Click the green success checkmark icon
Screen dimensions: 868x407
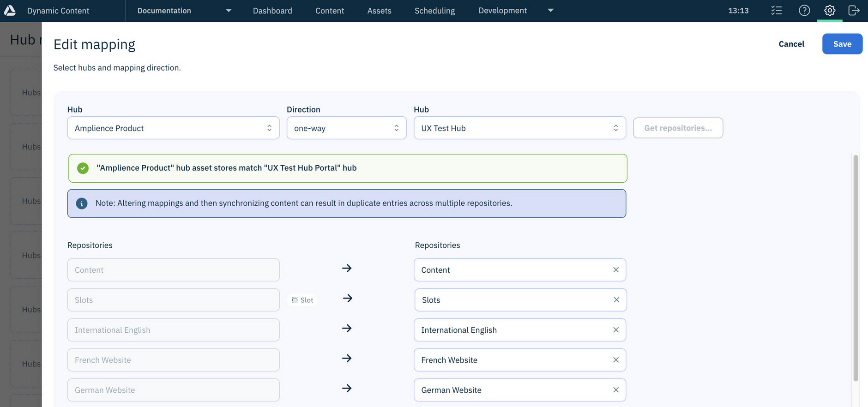point(83,168)
